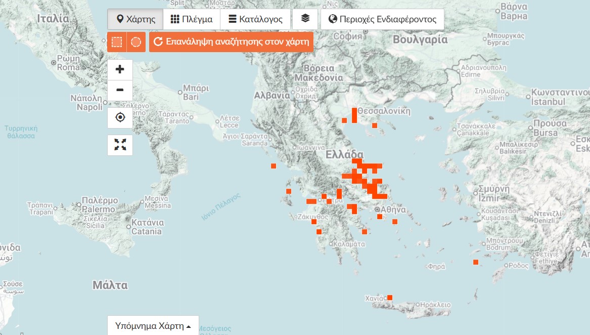Screen dimensions: 590x335
Task: Click the tall orange marker at Θεσσαλονίκη
Action: [354, 115]
